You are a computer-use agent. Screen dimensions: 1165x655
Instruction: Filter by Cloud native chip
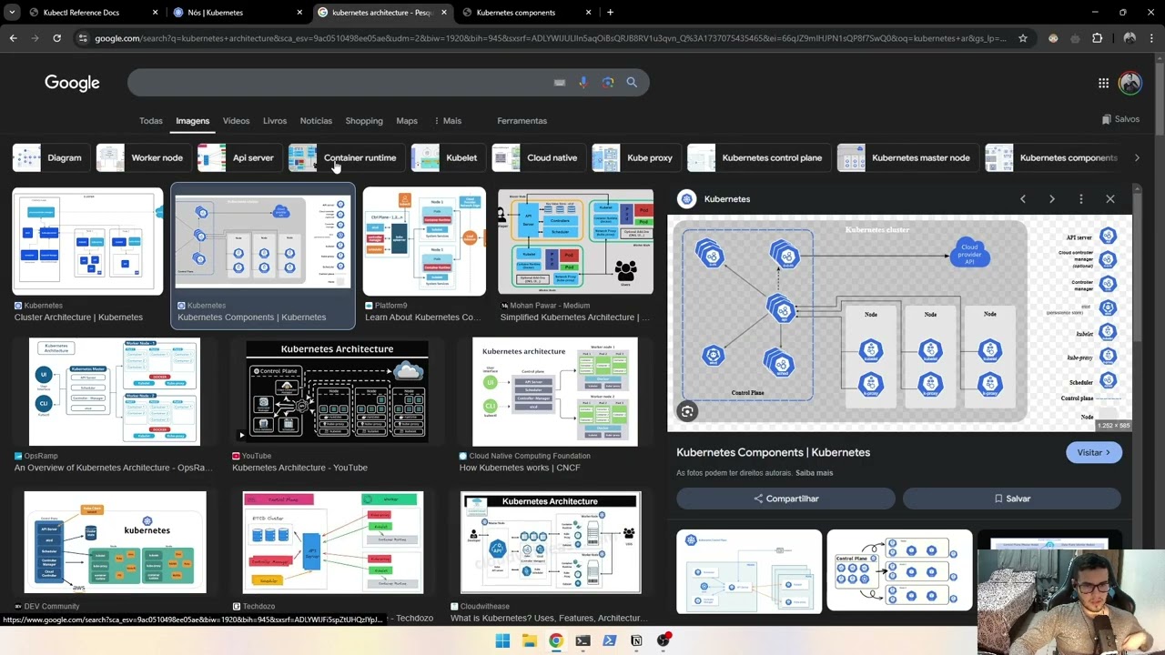pyautogui.click(x=539, y=157)
